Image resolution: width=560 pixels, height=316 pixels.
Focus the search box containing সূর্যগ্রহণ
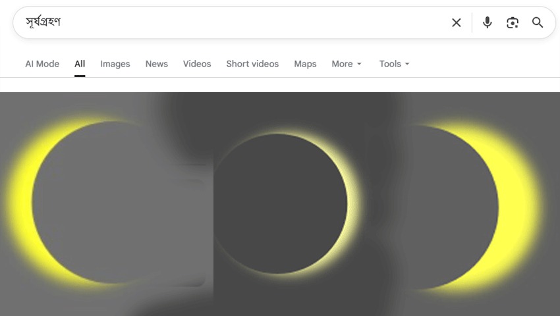[232, 22]
